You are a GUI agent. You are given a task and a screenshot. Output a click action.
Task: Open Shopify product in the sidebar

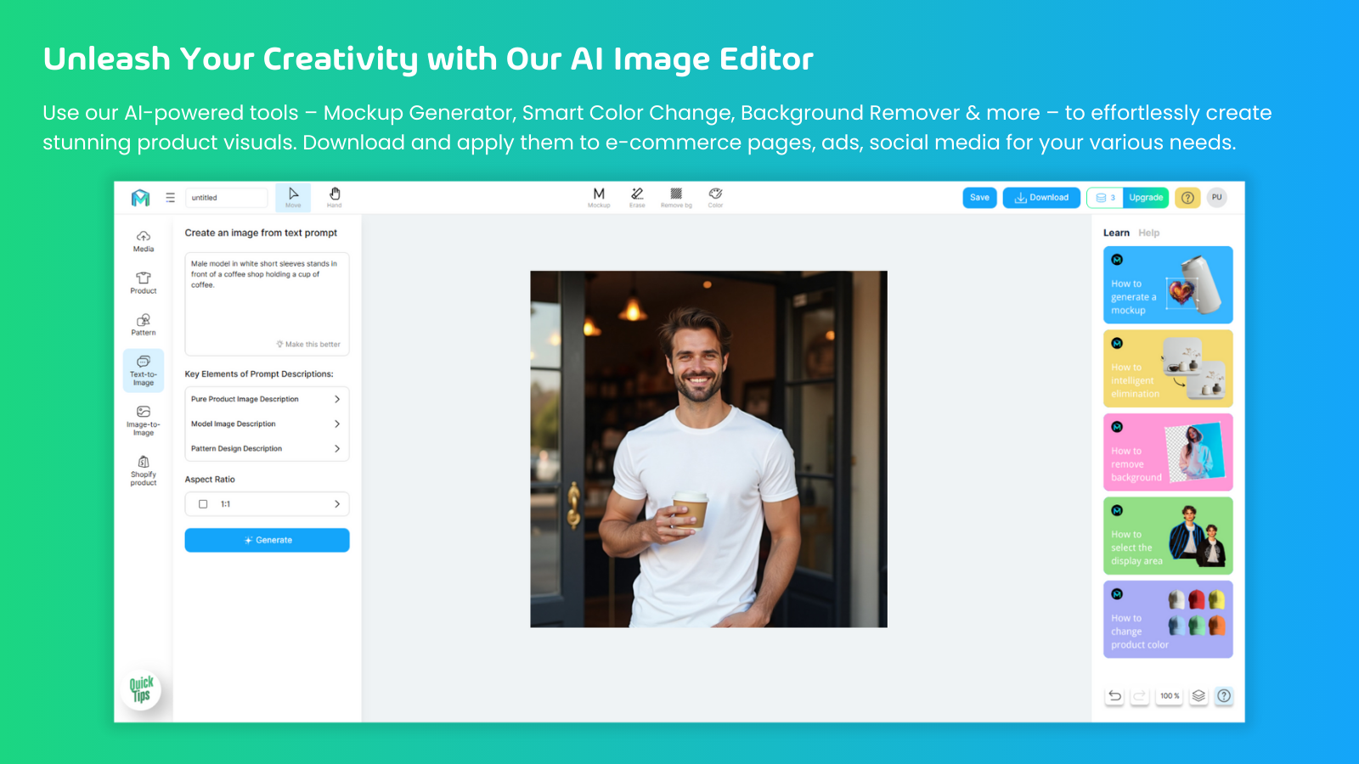coord(144,471)
